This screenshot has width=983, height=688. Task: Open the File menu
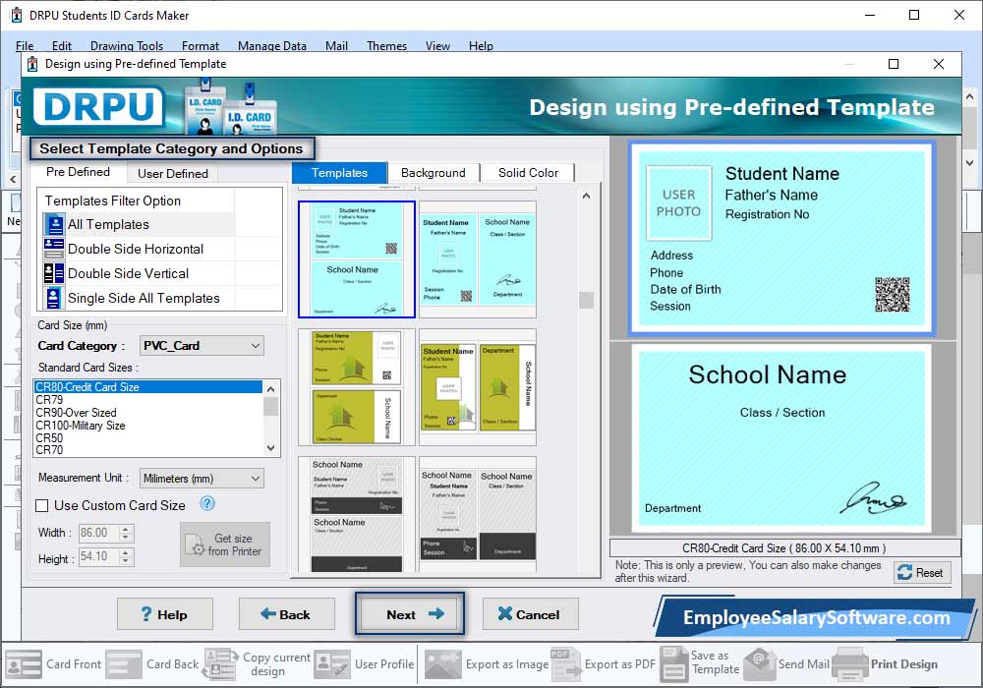pos(26,46)
